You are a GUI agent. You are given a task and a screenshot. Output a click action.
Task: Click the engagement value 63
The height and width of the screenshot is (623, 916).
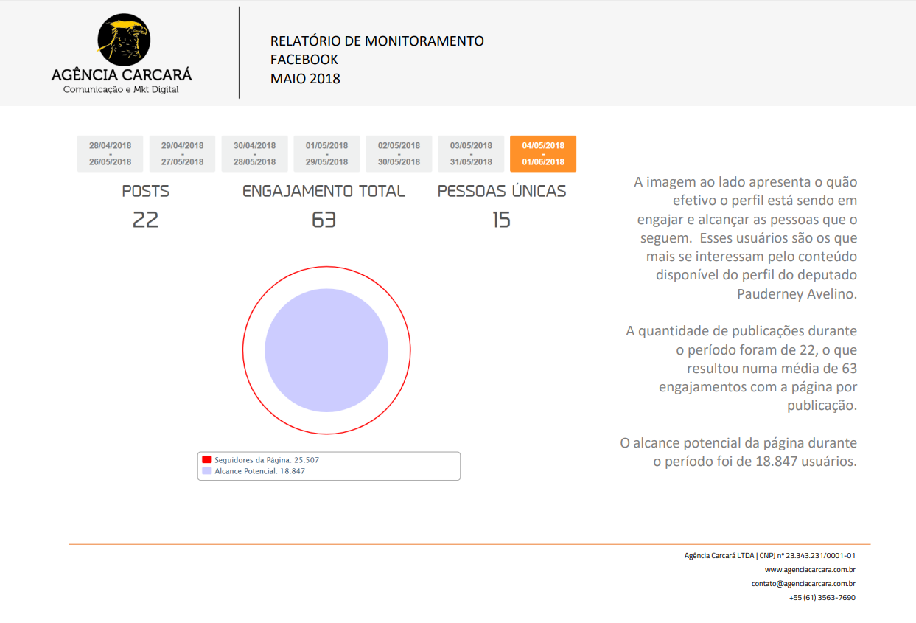(x=324, y=220)
